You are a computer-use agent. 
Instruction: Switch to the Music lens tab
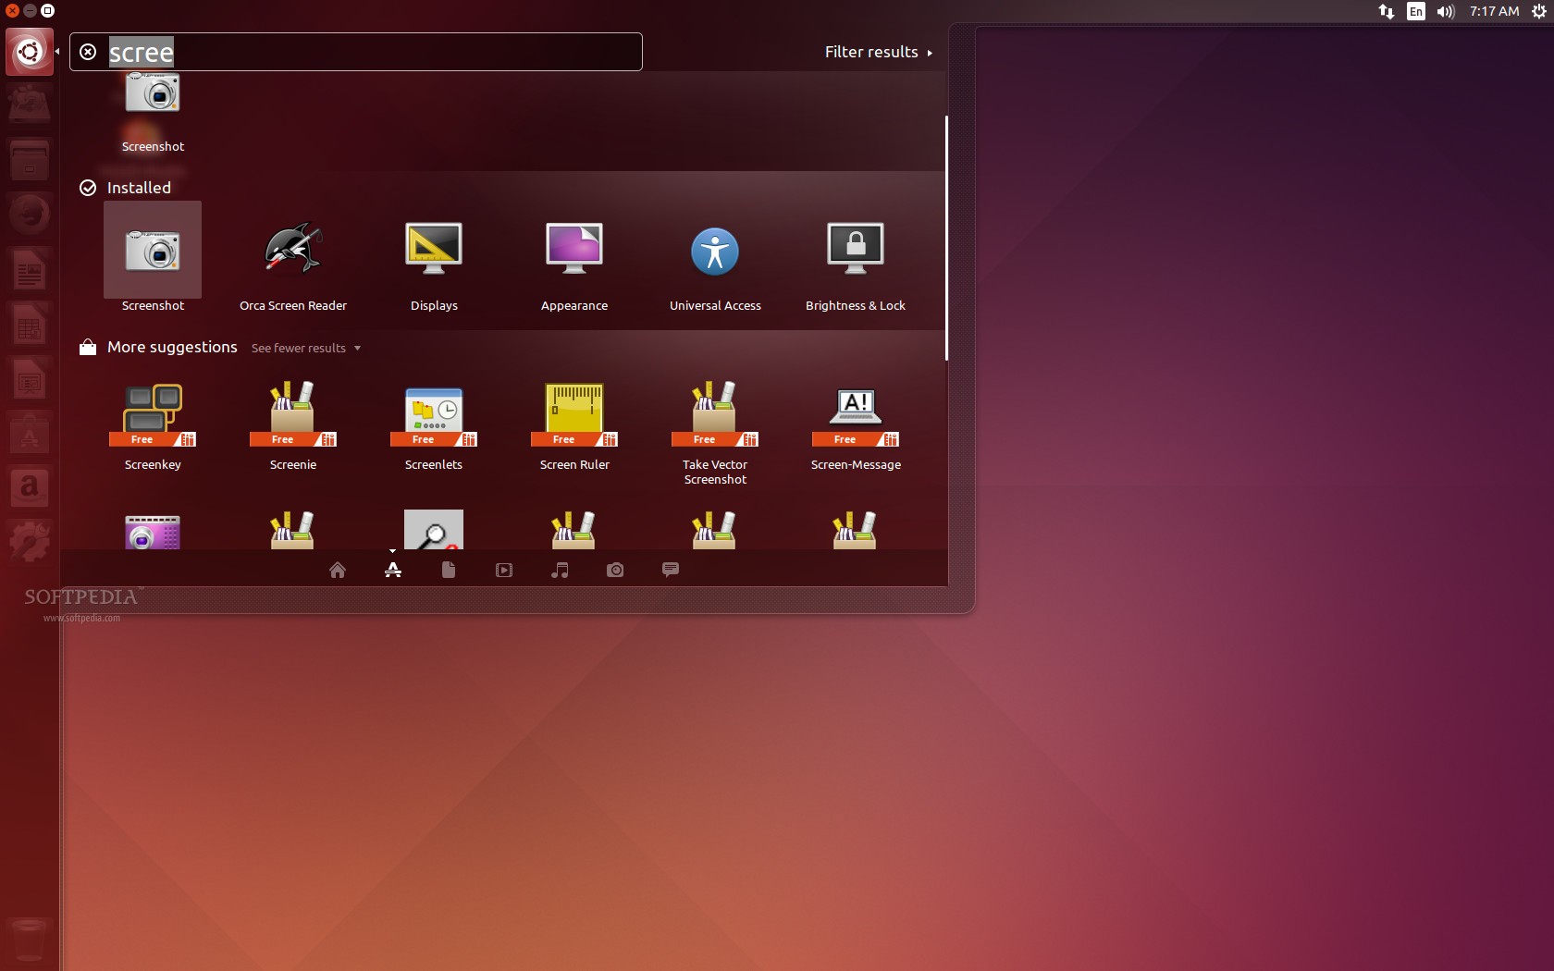pyautogui.click(x=560, y=570)
